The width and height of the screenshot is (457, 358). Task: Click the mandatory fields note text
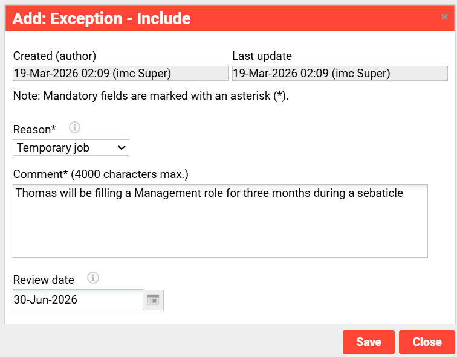[151, 96]
